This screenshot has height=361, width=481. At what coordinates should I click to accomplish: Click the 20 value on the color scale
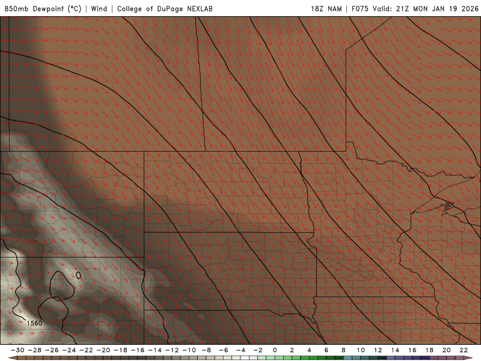pos(447,350)
